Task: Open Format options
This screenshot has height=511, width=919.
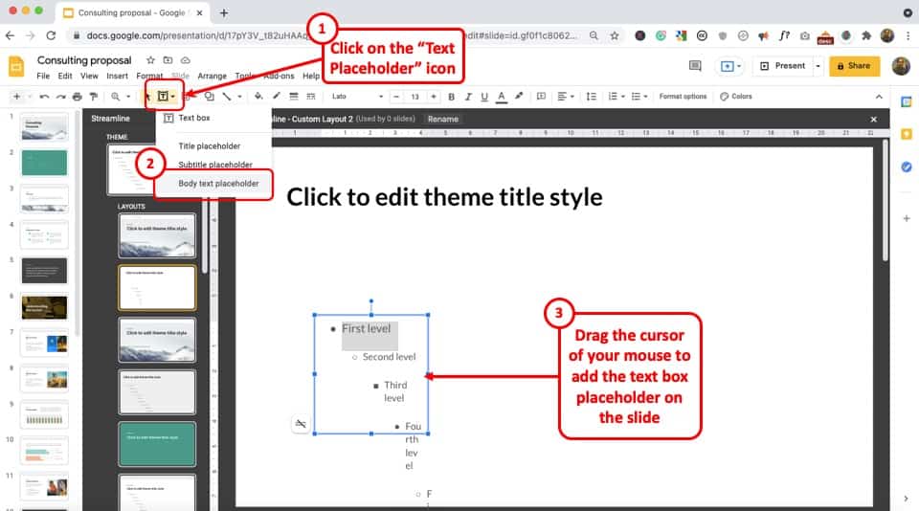Action: 683,96
